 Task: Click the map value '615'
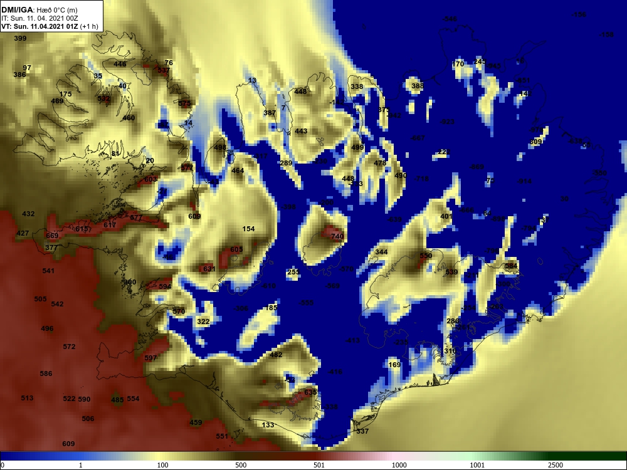tap(81, 229)
